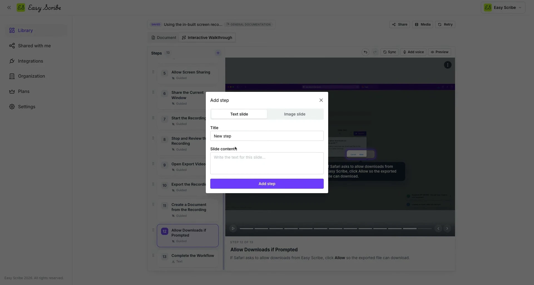The width and height of the screenshot is (534, 285).
Task: Click drag handle of step 5
Action: pyautogui.click(x=153, y=72)
